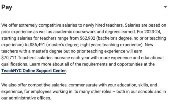The height and width of the screenshot is (104, 170).
Task: Open the TeachNYC Online Support Center link
Action: [x=33, y=71]
